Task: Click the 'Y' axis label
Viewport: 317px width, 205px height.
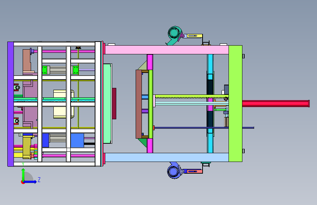Action: pos(23,164)
